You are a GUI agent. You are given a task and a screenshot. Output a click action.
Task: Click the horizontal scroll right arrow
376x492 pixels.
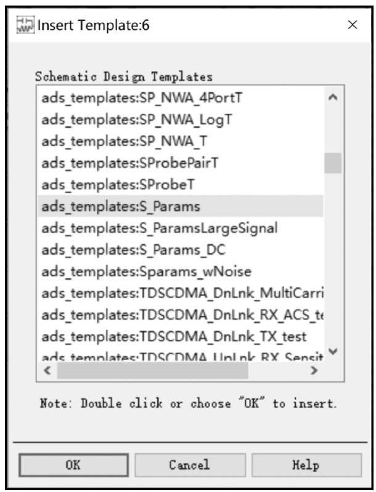(314, 371)
